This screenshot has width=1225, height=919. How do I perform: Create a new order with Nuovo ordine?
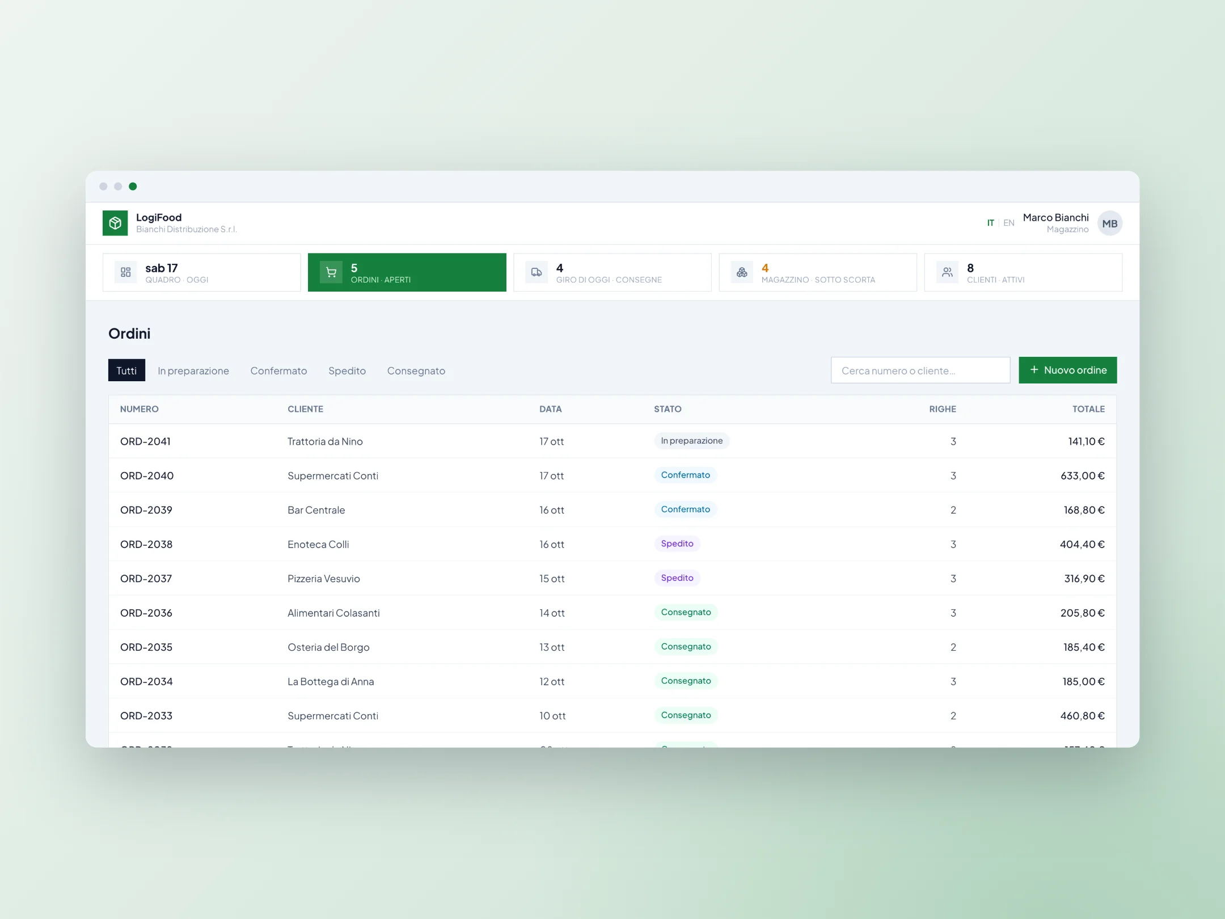tap(1067, 370)
